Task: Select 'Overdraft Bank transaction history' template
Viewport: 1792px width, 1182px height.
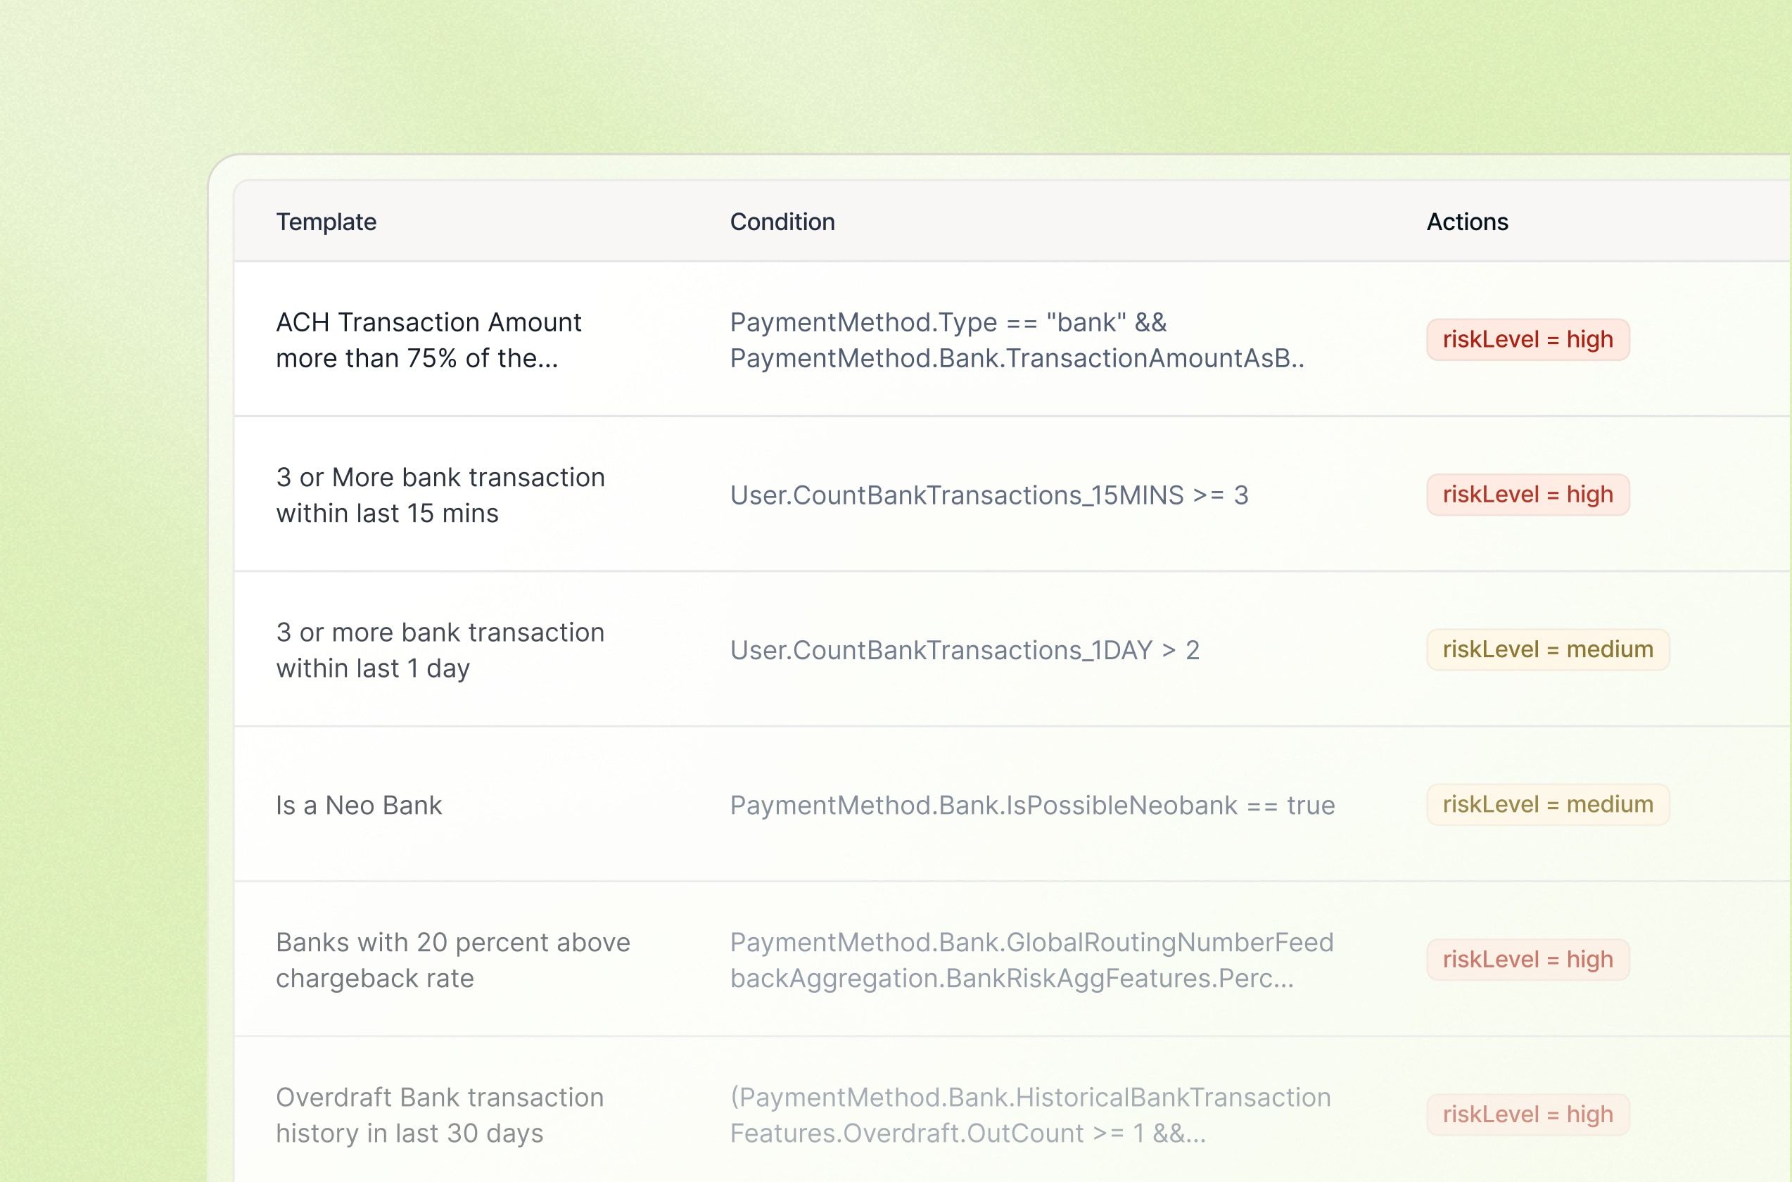Action: tap(440, 1115)
